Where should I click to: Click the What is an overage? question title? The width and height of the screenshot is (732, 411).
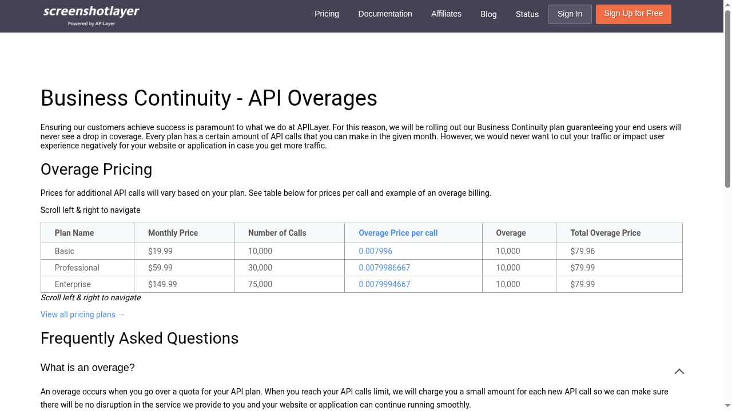point(87,368)
